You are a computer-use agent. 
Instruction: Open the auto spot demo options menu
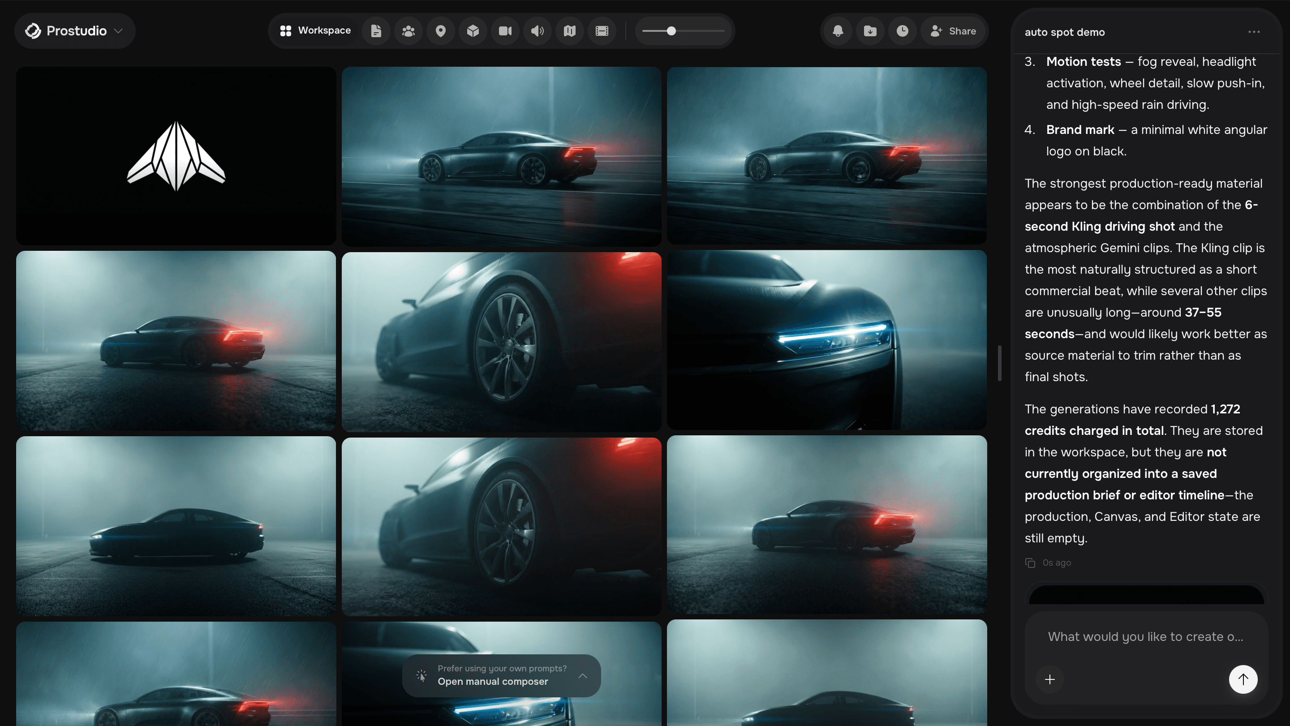coord(1254,32)
